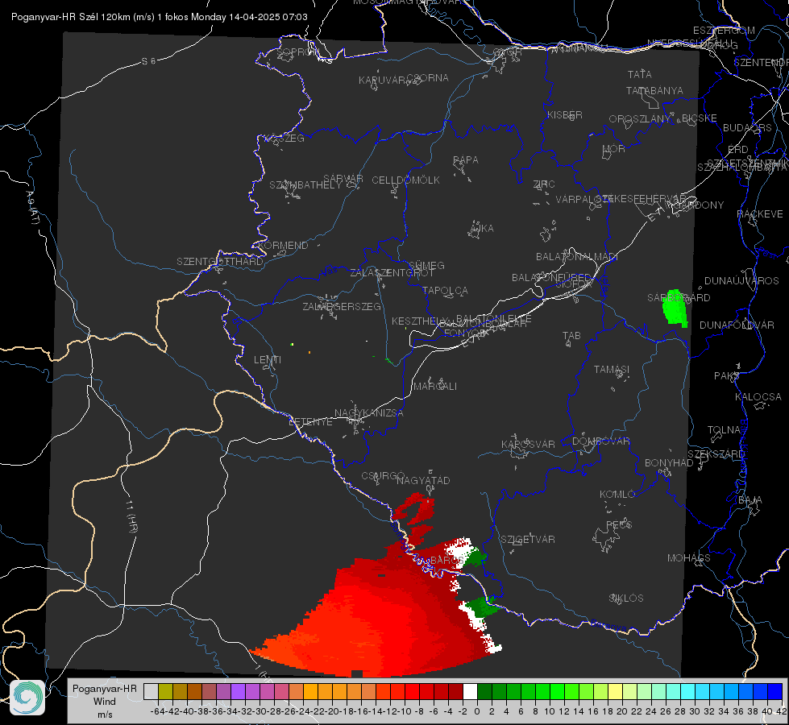
Task: Click the MÓR town label
Action: click(x=614, y=149)
